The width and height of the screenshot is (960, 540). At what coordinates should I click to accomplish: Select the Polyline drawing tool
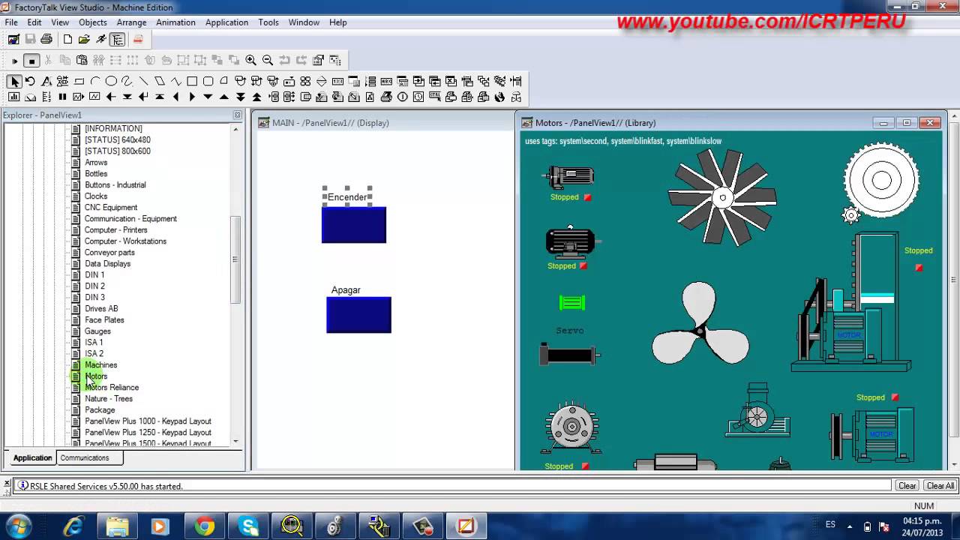click(x=176, y=81)
